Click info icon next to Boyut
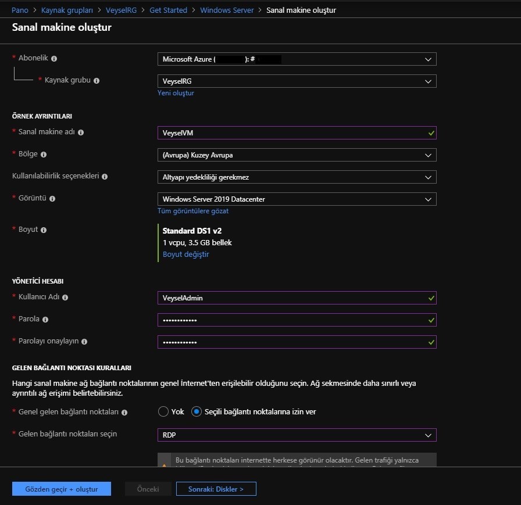 click(44, 230)
